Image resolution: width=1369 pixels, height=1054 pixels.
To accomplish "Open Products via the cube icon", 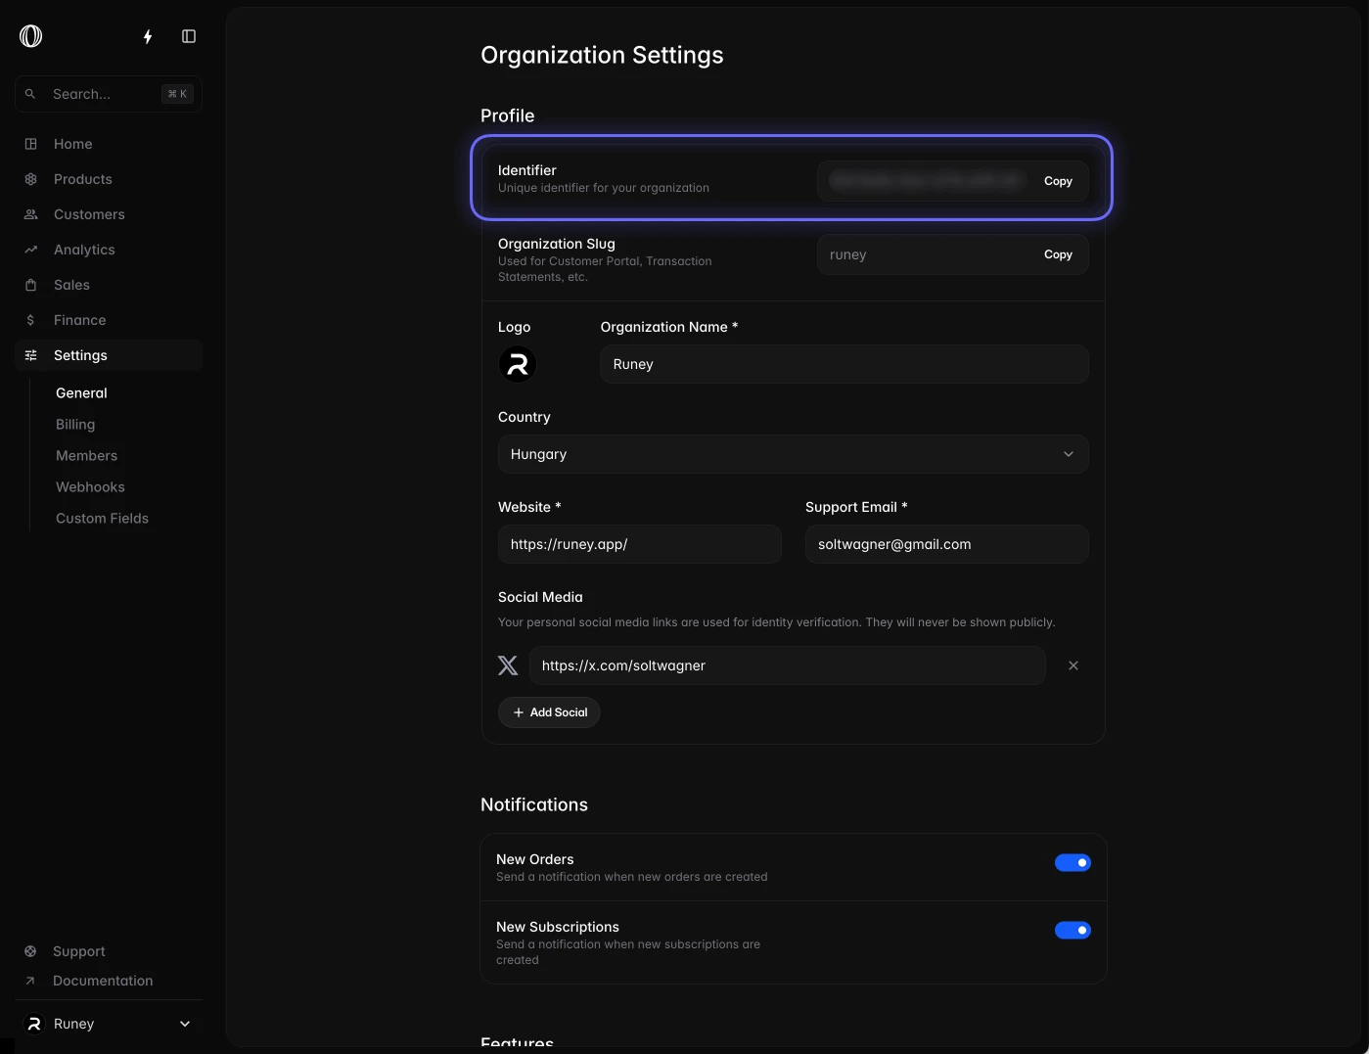I will [31, 179].
